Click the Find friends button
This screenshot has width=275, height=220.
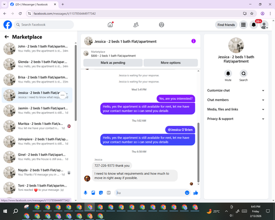(x=226, y=25)
